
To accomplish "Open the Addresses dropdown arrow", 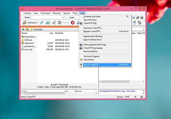I will pyautogui.click(x=38, y=23).
